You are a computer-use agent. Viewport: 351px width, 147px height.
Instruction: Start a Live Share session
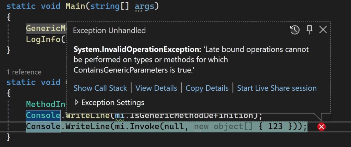277,88
